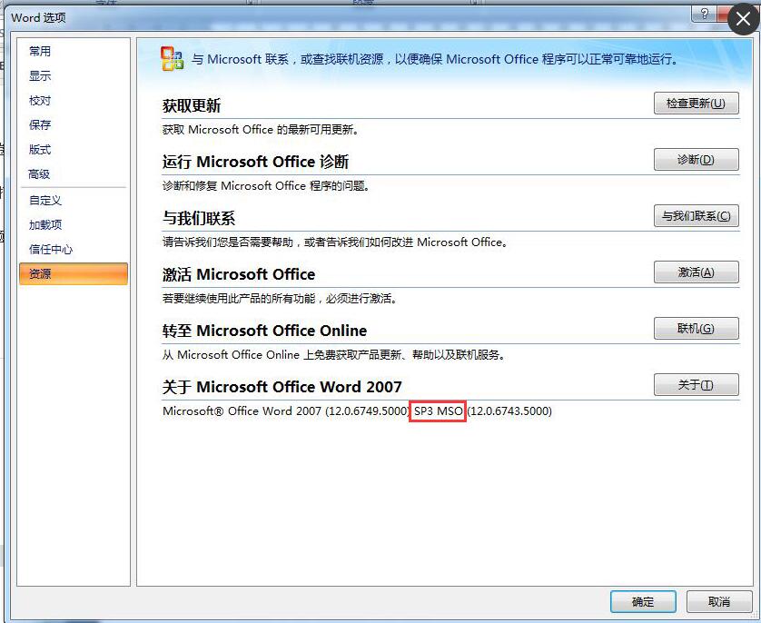Click the 检查更新(U) button

696,104
